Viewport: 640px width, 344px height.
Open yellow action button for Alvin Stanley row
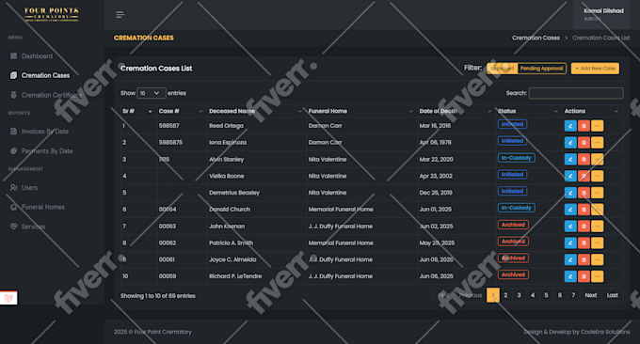(597, 160)
